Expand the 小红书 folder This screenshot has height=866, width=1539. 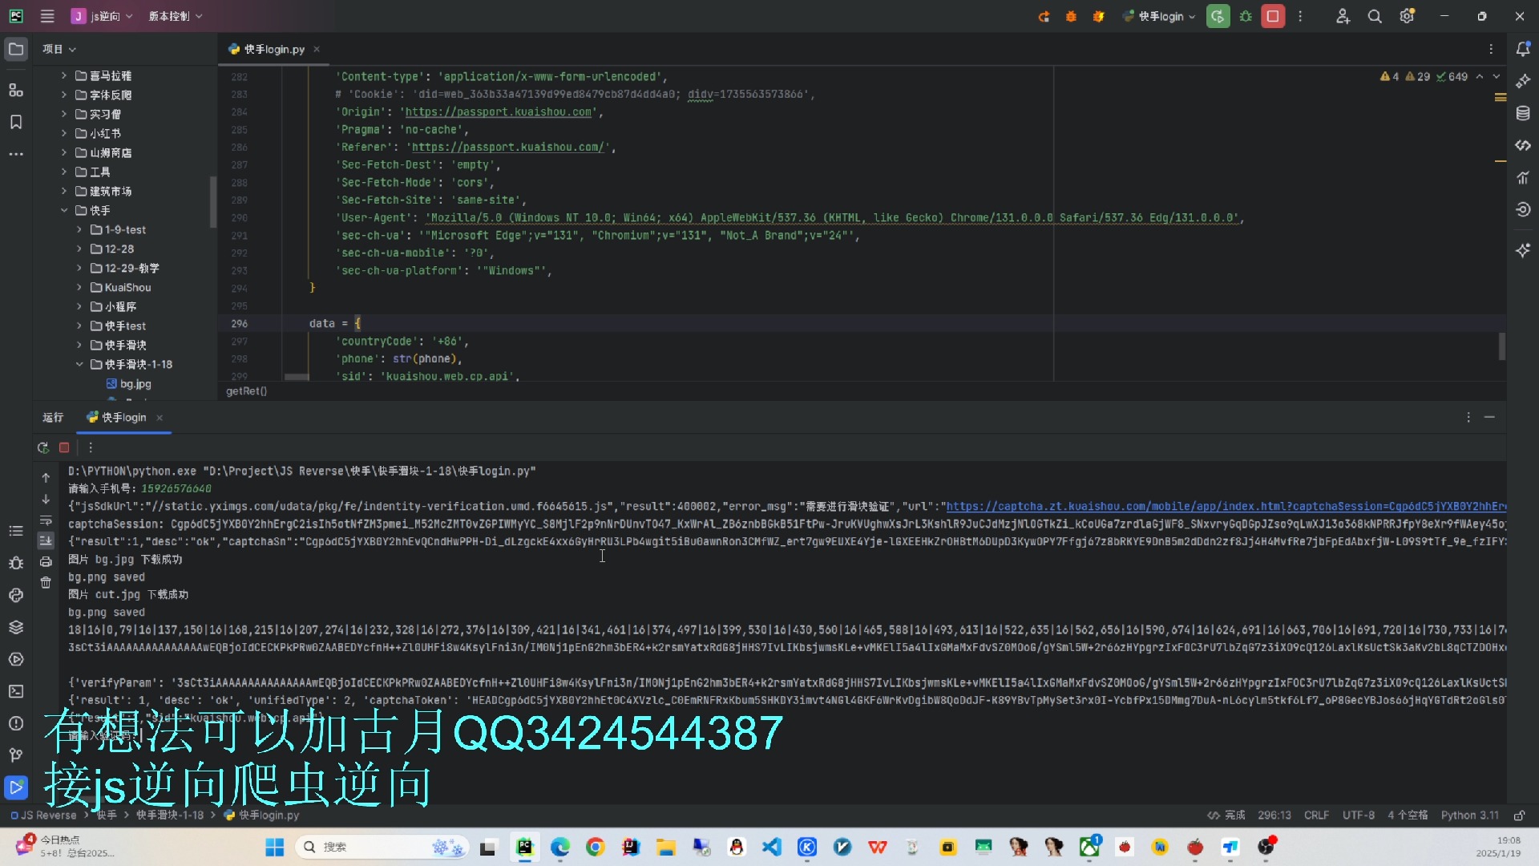(x=64, y=133)
